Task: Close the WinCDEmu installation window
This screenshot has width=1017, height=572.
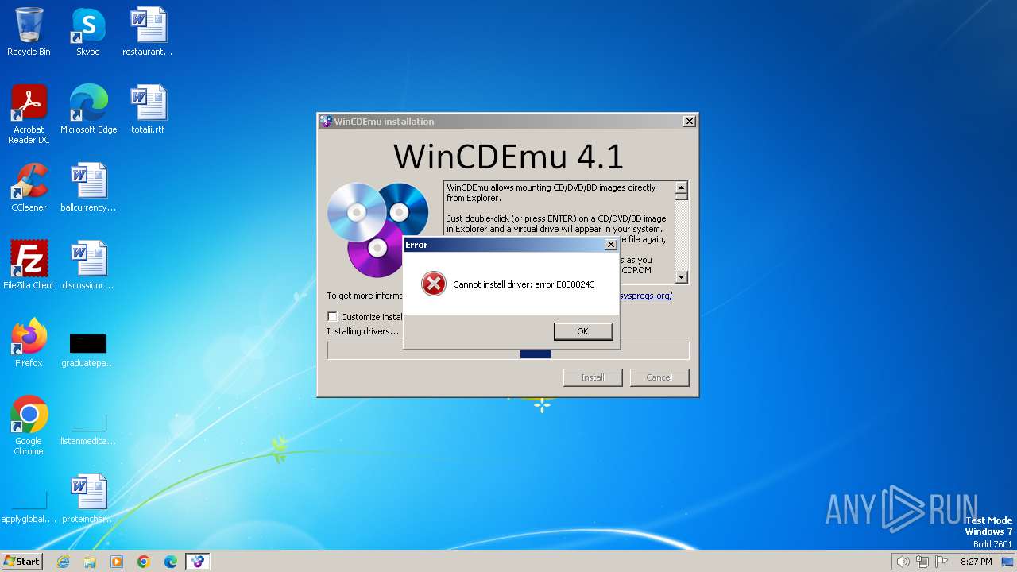Action: pyautogui.click(x=689, y=122)
